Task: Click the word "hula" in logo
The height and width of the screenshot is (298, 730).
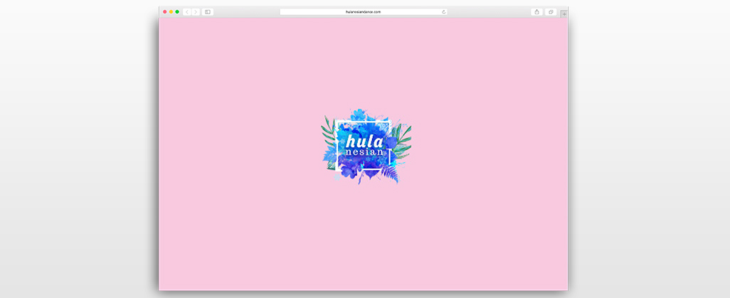Action: 364,140
